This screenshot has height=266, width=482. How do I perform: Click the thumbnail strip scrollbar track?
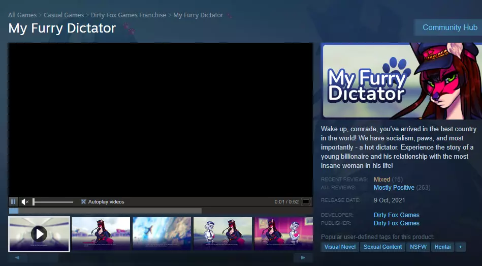point(160,258)
